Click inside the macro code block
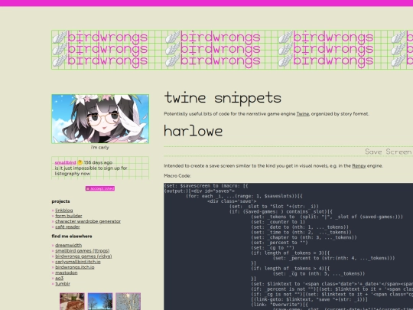The width and height of the screenshot is (413, 310). (x=288, y=246)
